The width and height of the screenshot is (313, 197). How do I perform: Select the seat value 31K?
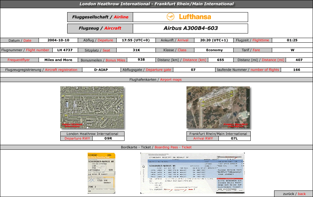coord(136,50)
